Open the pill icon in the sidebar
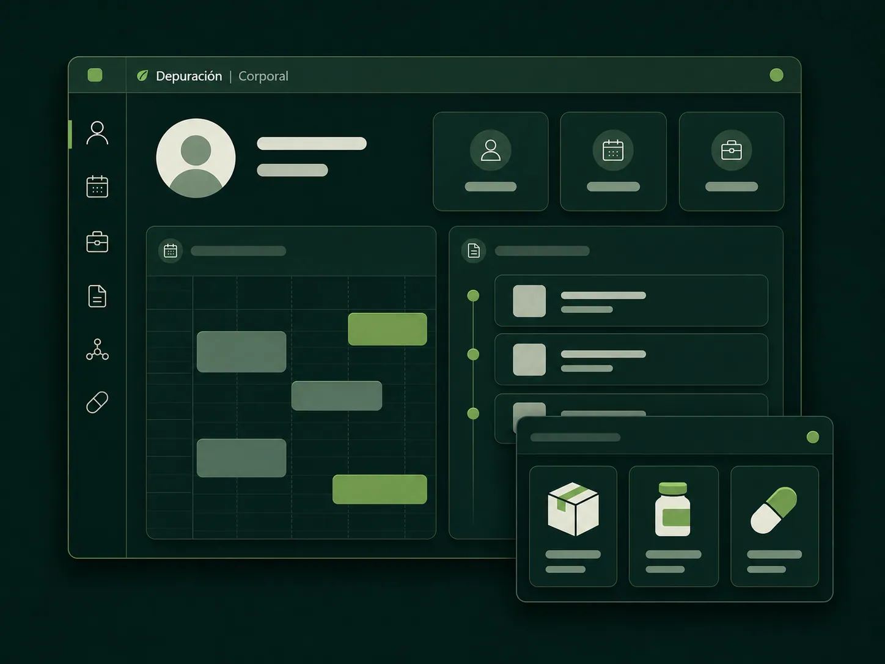This screenshot has width=885, height=664. click(x=97, y=402)
